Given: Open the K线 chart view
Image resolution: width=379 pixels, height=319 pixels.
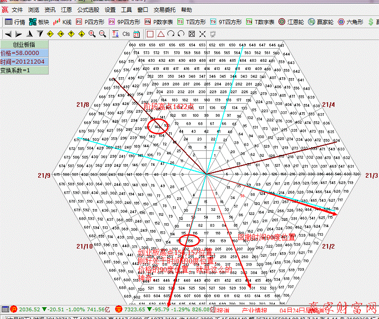Looking at the screenshot, I should (63, 22).
